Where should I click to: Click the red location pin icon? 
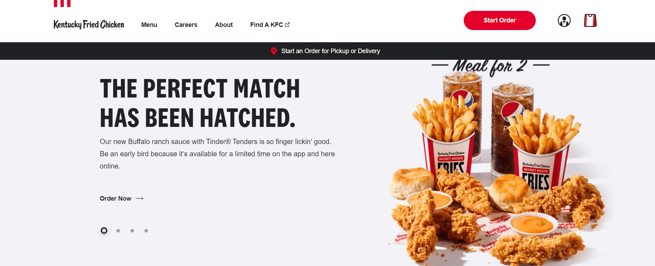tap(274, 51)
